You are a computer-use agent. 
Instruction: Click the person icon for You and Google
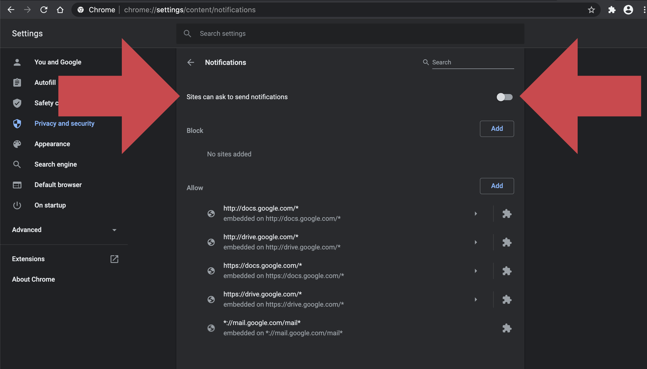[x=17, y=62]
